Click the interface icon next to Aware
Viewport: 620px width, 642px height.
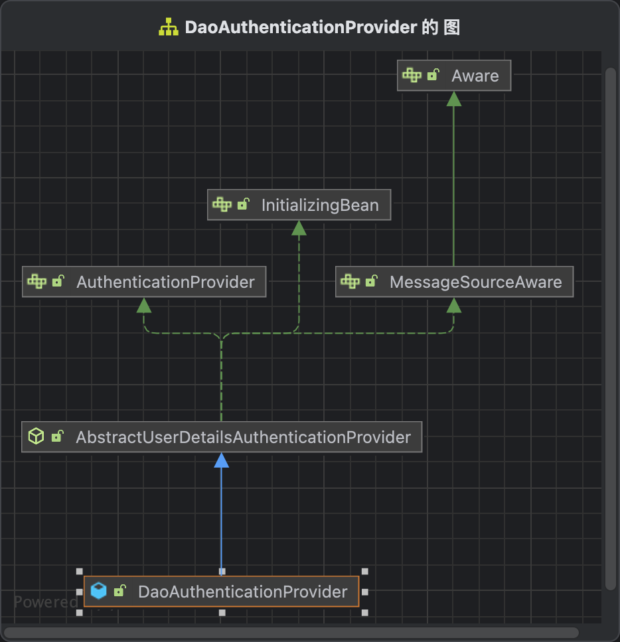[x=412, y=75]
